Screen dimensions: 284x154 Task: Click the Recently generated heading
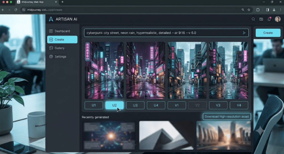(95, 117)
